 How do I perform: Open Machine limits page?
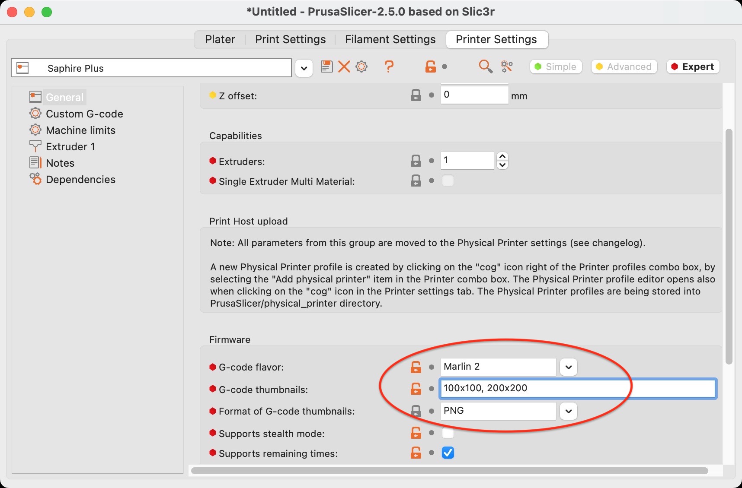(x=80, y=130)
